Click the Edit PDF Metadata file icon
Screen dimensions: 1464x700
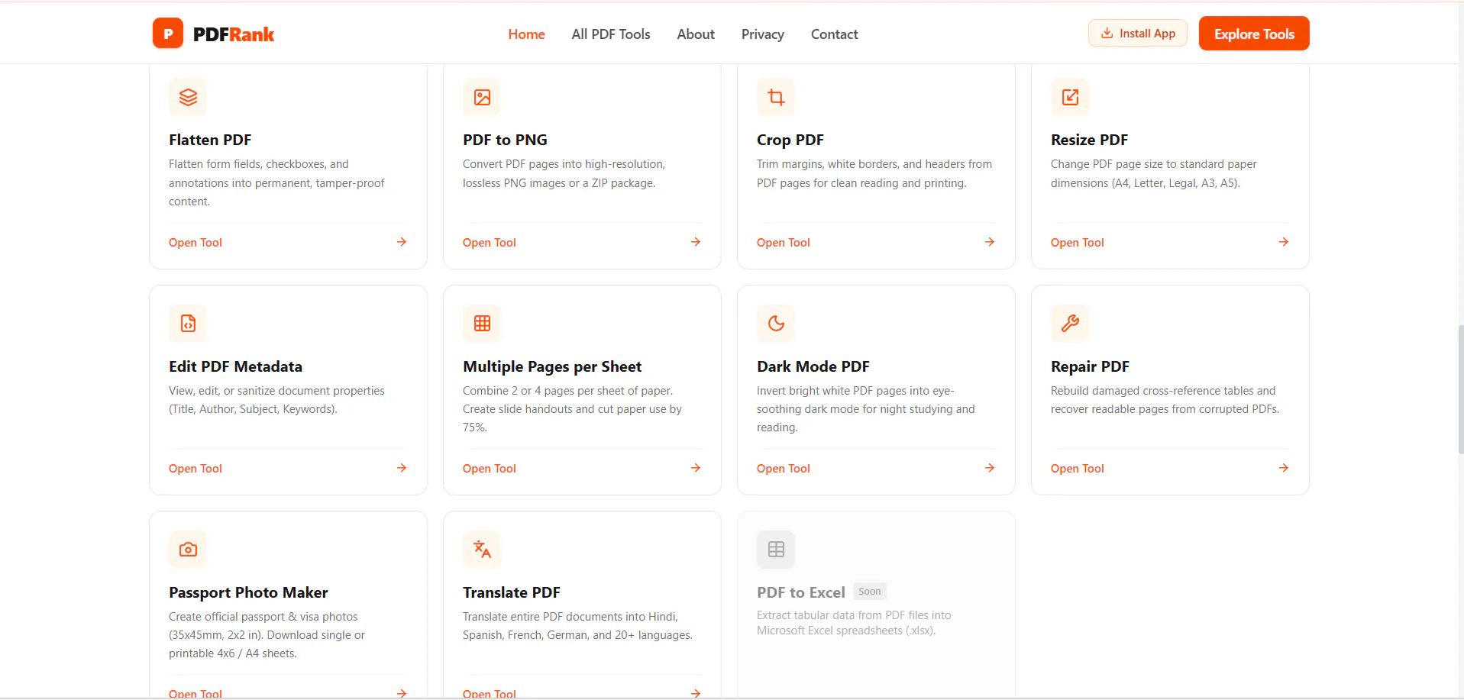pos(188,324)
